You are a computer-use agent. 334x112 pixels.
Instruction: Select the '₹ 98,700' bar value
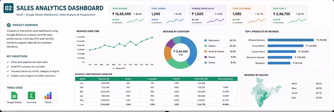(298, 63)
